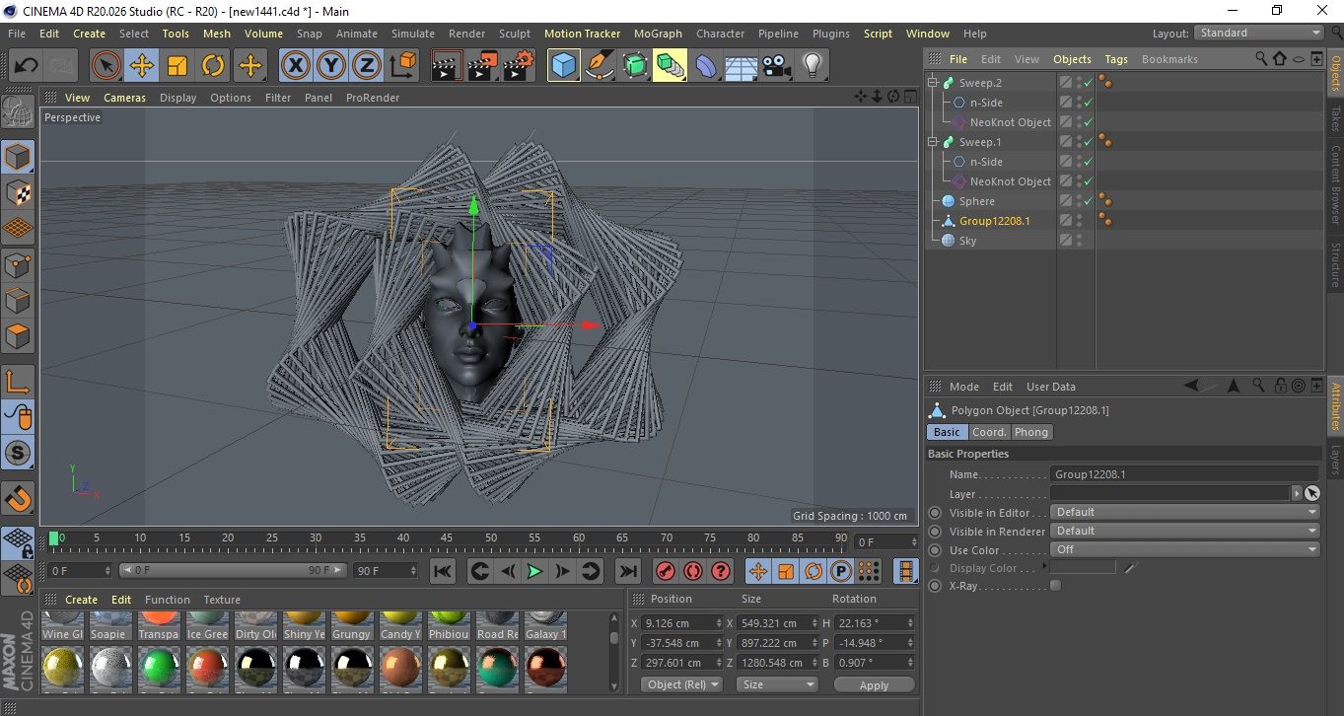Select the Move tool in top toolbar

[142, 66]
